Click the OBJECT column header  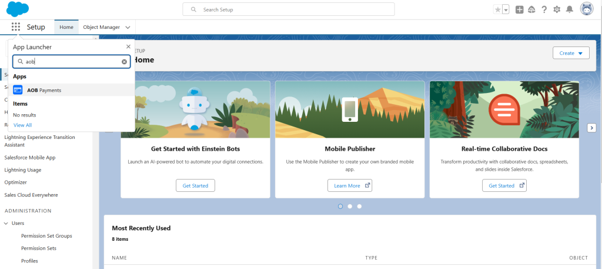578,258
